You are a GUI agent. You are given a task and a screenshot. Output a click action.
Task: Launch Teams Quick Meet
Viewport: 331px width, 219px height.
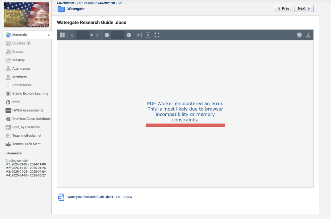tap(27, 144)
